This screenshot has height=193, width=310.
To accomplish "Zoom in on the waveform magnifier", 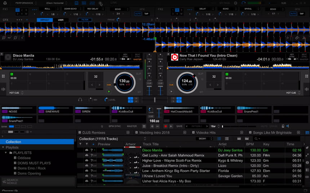I will [x=4, y=38].
